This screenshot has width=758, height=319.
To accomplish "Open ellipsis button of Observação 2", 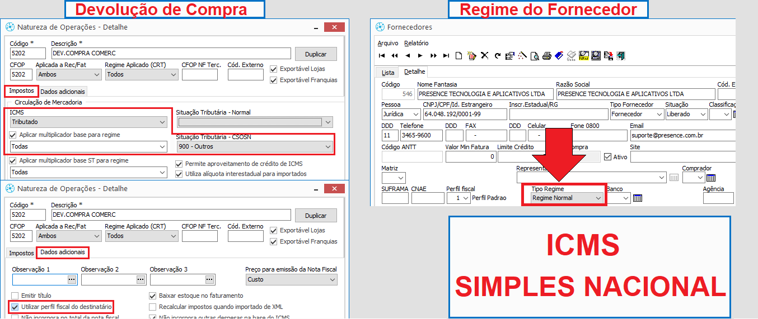I will (141, 279).
